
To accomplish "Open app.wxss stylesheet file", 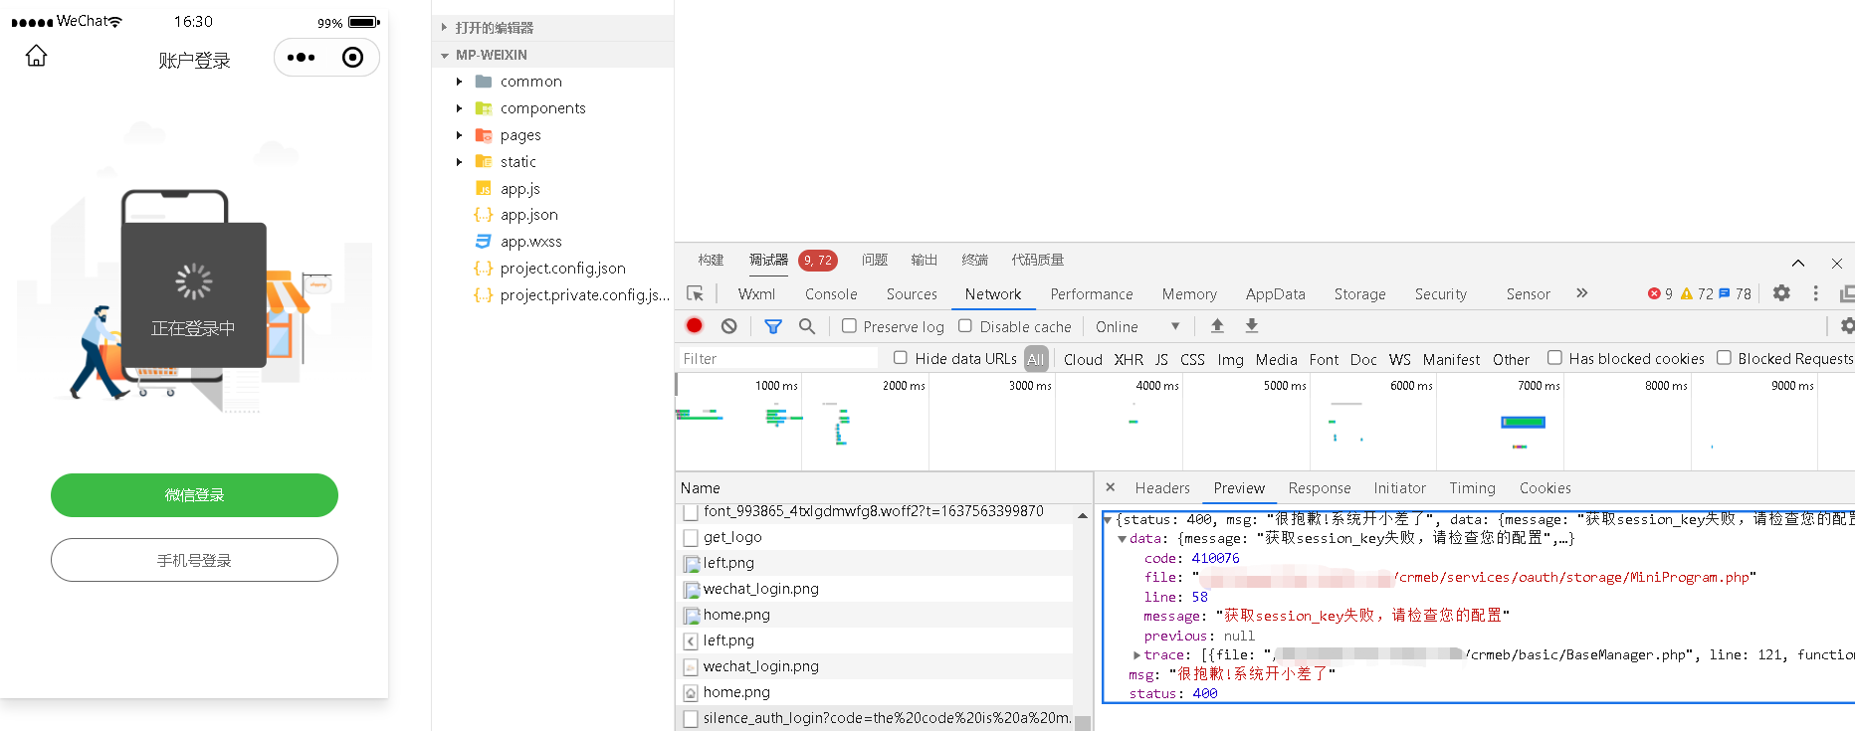I will [x=531, y=242].
